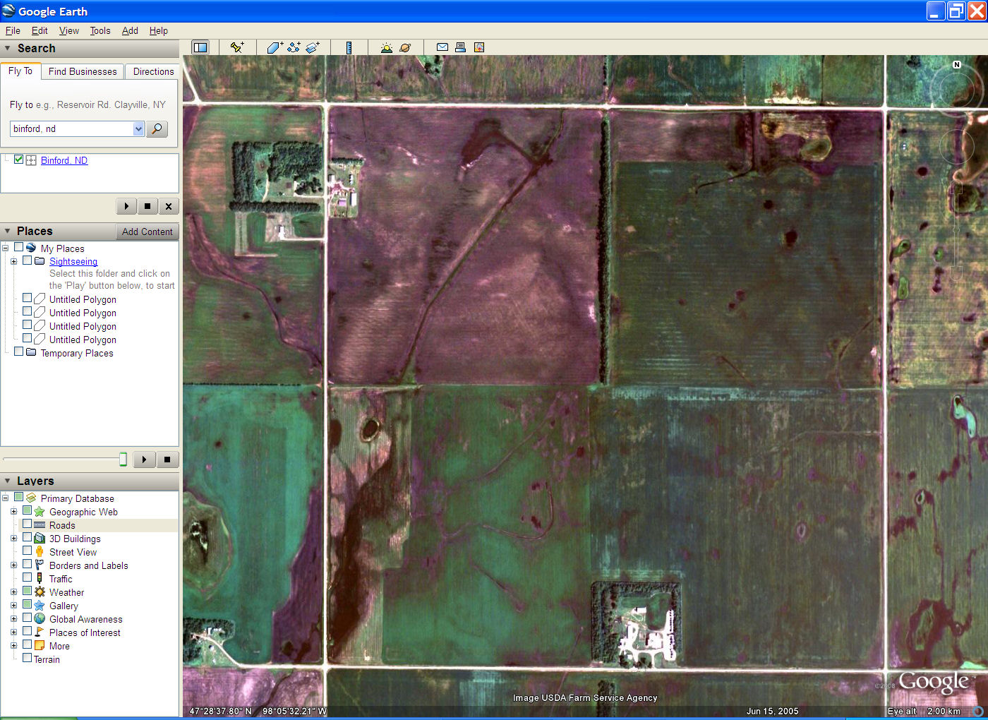Enable the Roads layer checkbox
Image resolution: width=988 pixels, height=720 pixels.
[x=27, y=524]
